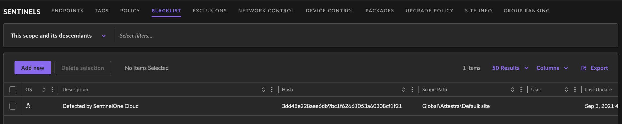Viewport: 622px width, 124px height.
Task: Open the Network Control tab
Action: tap(266, 11)
